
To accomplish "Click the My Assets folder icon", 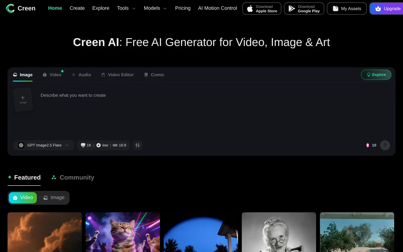I will (x=336, y=9).
